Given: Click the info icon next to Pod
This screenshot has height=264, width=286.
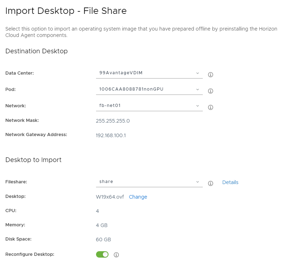Looking at the screenshot, I should pos(210,91).
